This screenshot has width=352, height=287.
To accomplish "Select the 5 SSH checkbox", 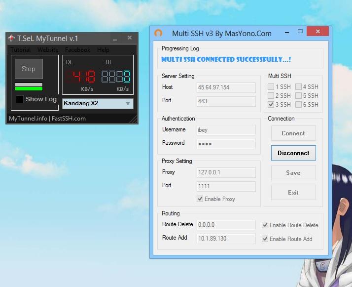I will point(298,96).
